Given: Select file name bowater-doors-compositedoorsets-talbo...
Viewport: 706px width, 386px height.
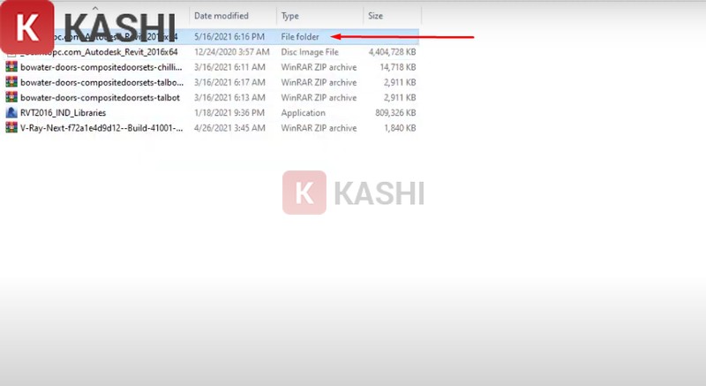Looking at the screenshot, I should [101, 82].
